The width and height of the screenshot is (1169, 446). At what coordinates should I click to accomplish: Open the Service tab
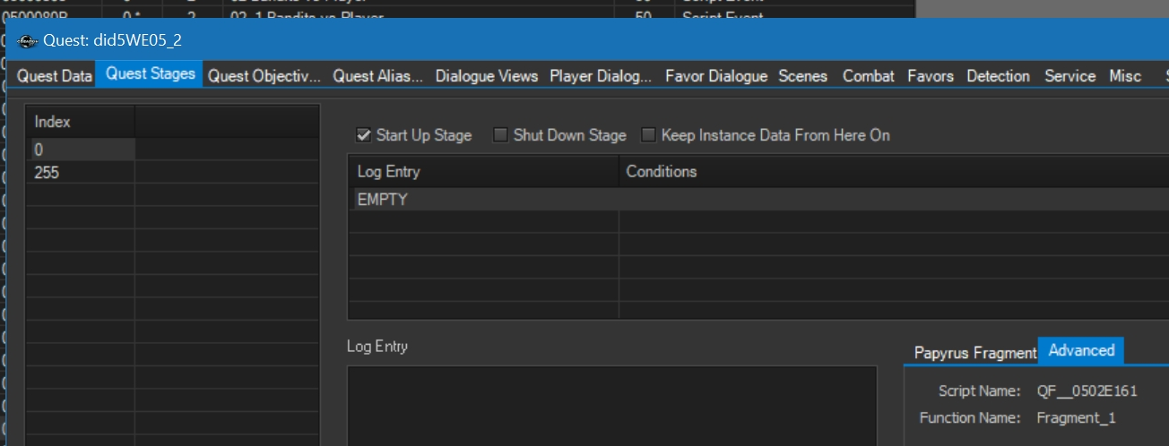coord(1069,76)
